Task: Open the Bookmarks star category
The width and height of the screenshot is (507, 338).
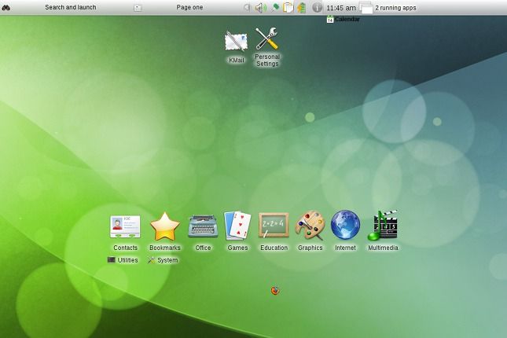Action: click(x=165, y=232)
